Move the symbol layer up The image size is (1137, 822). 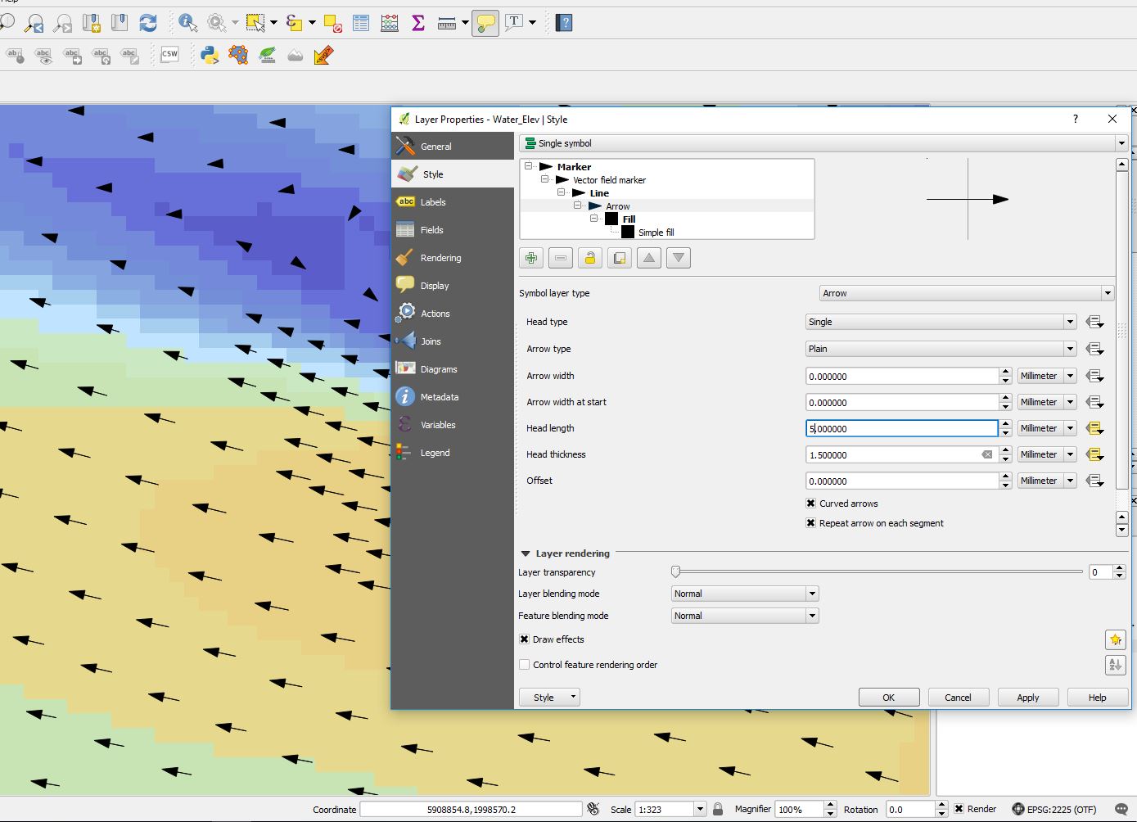click(649, 258)
